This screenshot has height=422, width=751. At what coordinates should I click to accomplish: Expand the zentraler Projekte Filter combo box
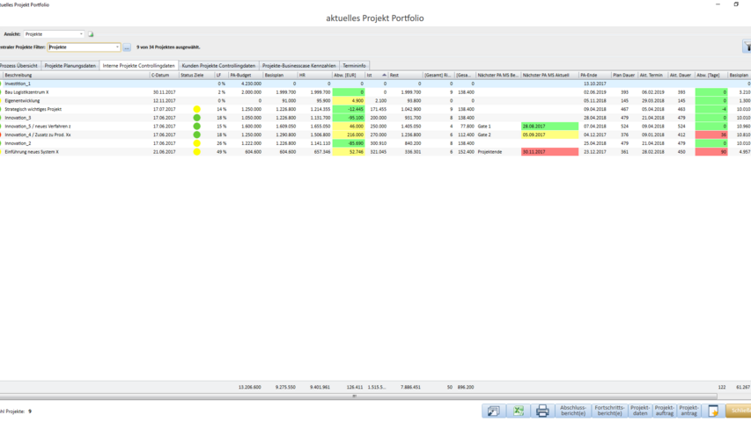117,47
